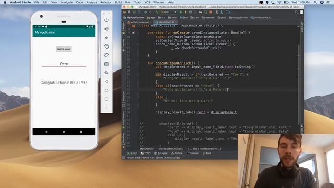Open the File menu

pos(37,2)
